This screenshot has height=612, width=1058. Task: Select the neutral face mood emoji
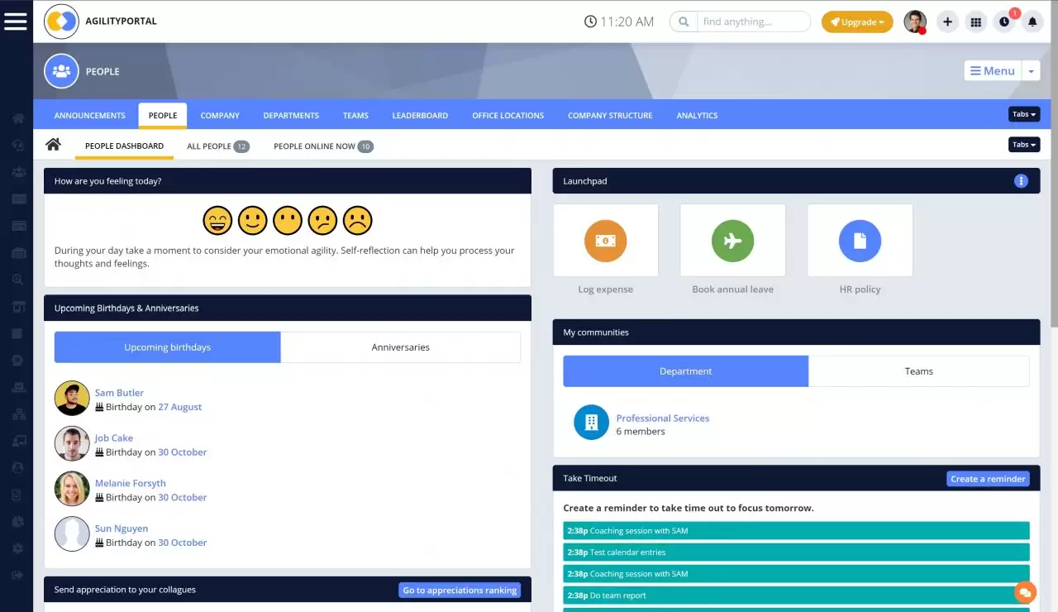click(x=288, y=221)
